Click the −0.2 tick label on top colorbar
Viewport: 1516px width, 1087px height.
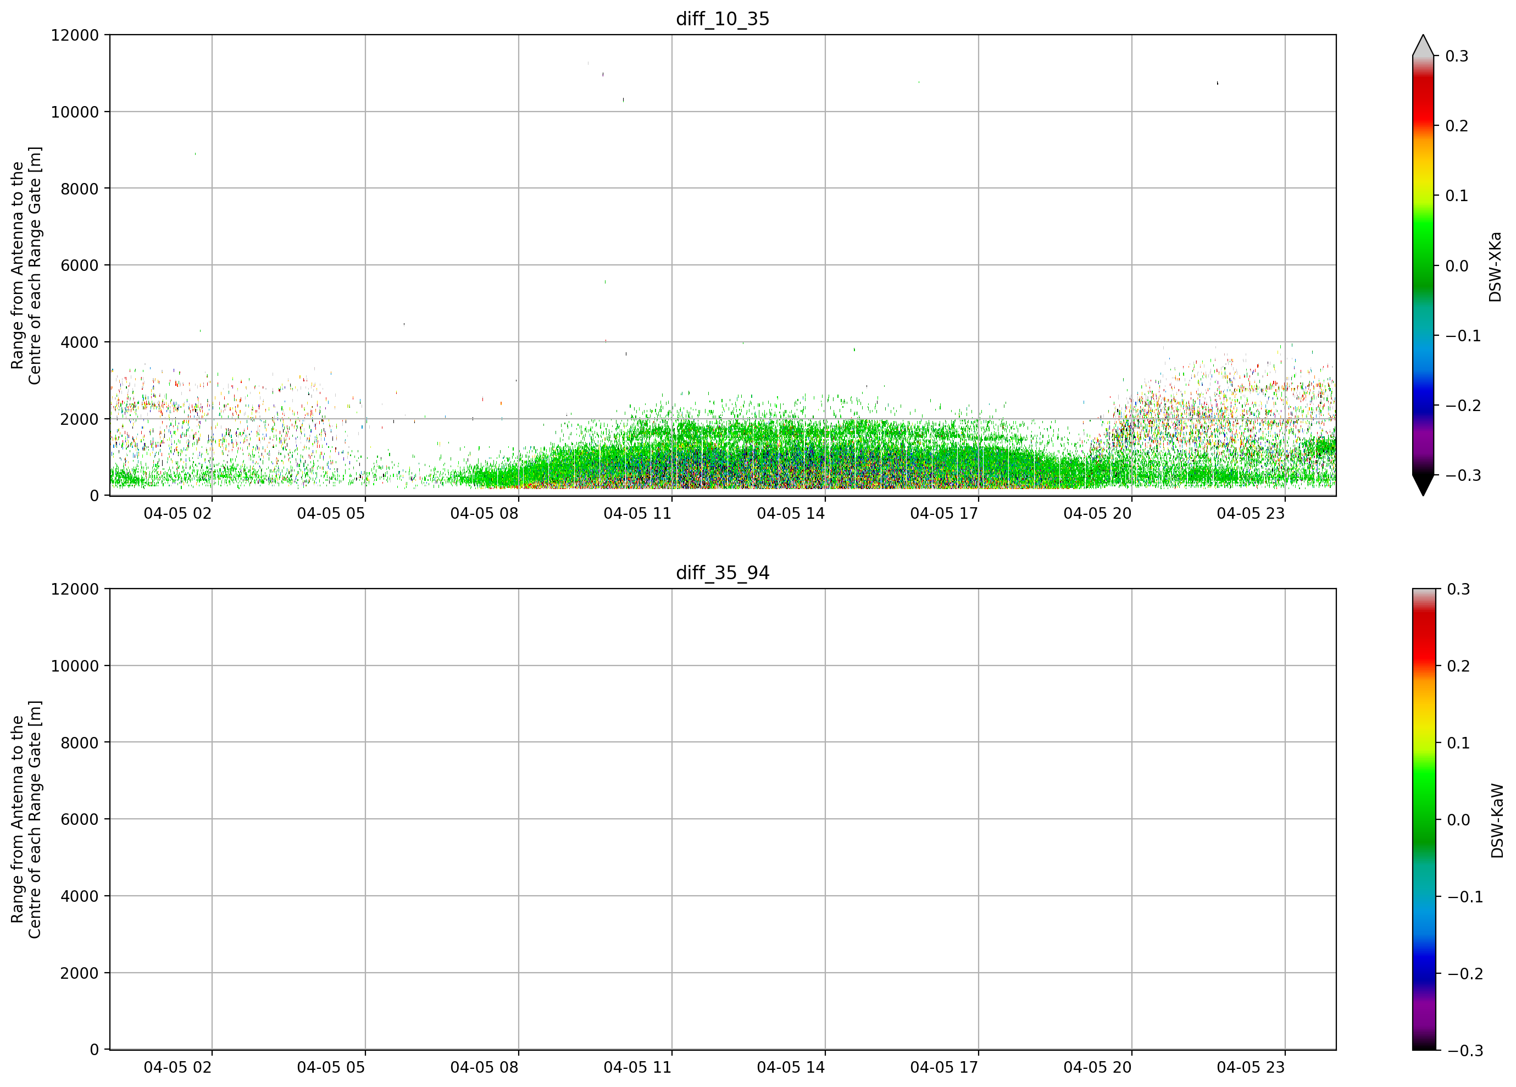click(1463, 406)
